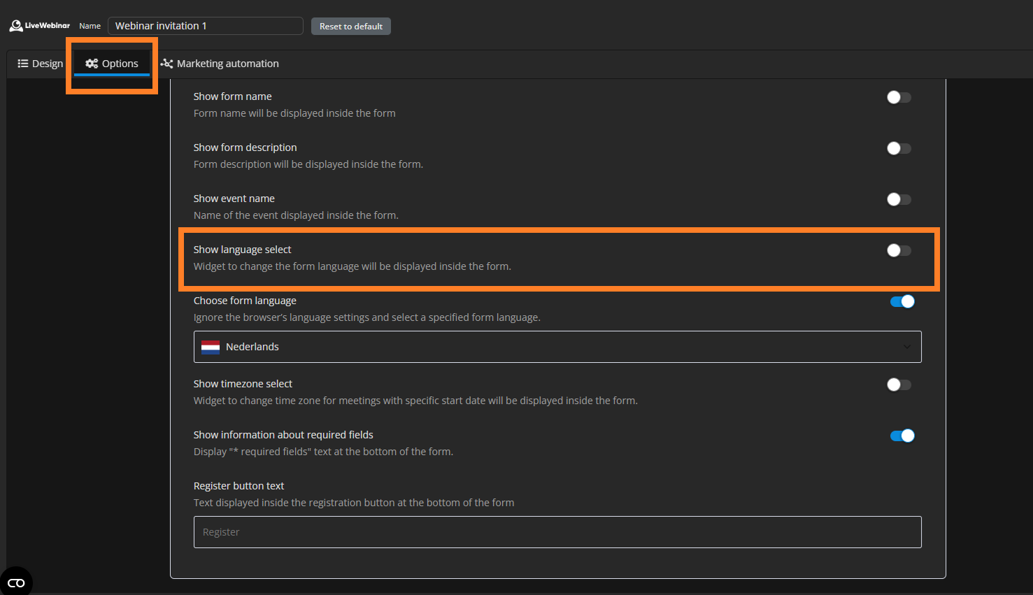Screen dimensions: 1033x595
Task: Disable the Choose form language toggle
Action: click(902, 302)
